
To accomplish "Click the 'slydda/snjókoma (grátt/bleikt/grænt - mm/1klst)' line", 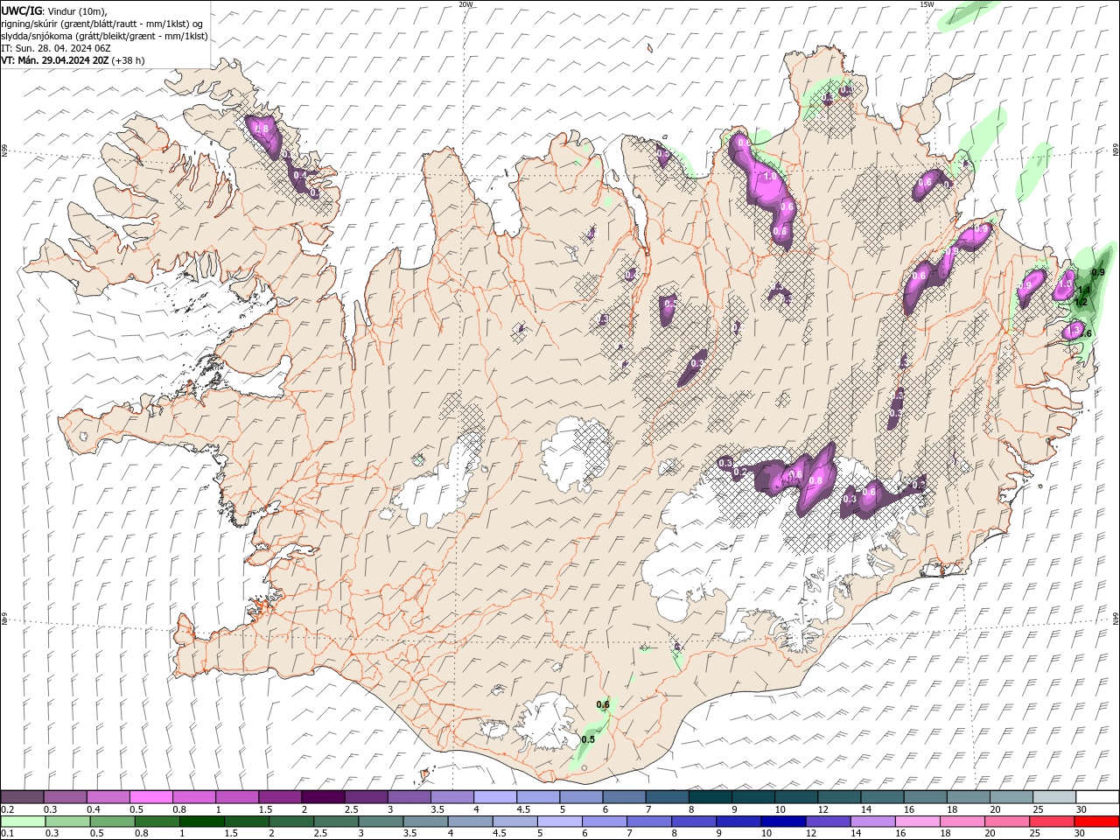I will click(105, 36).
